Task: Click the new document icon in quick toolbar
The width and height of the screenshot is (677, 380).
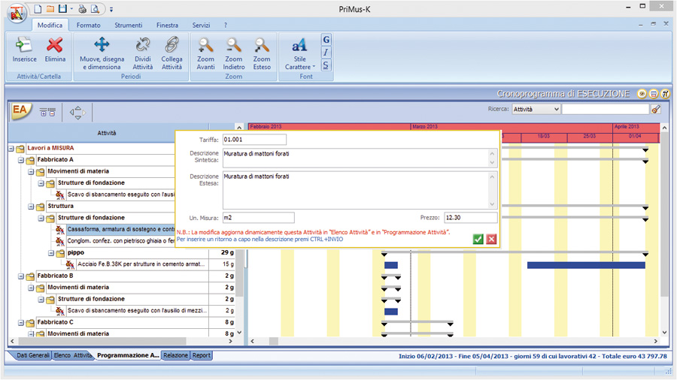Action: [38, 8]
